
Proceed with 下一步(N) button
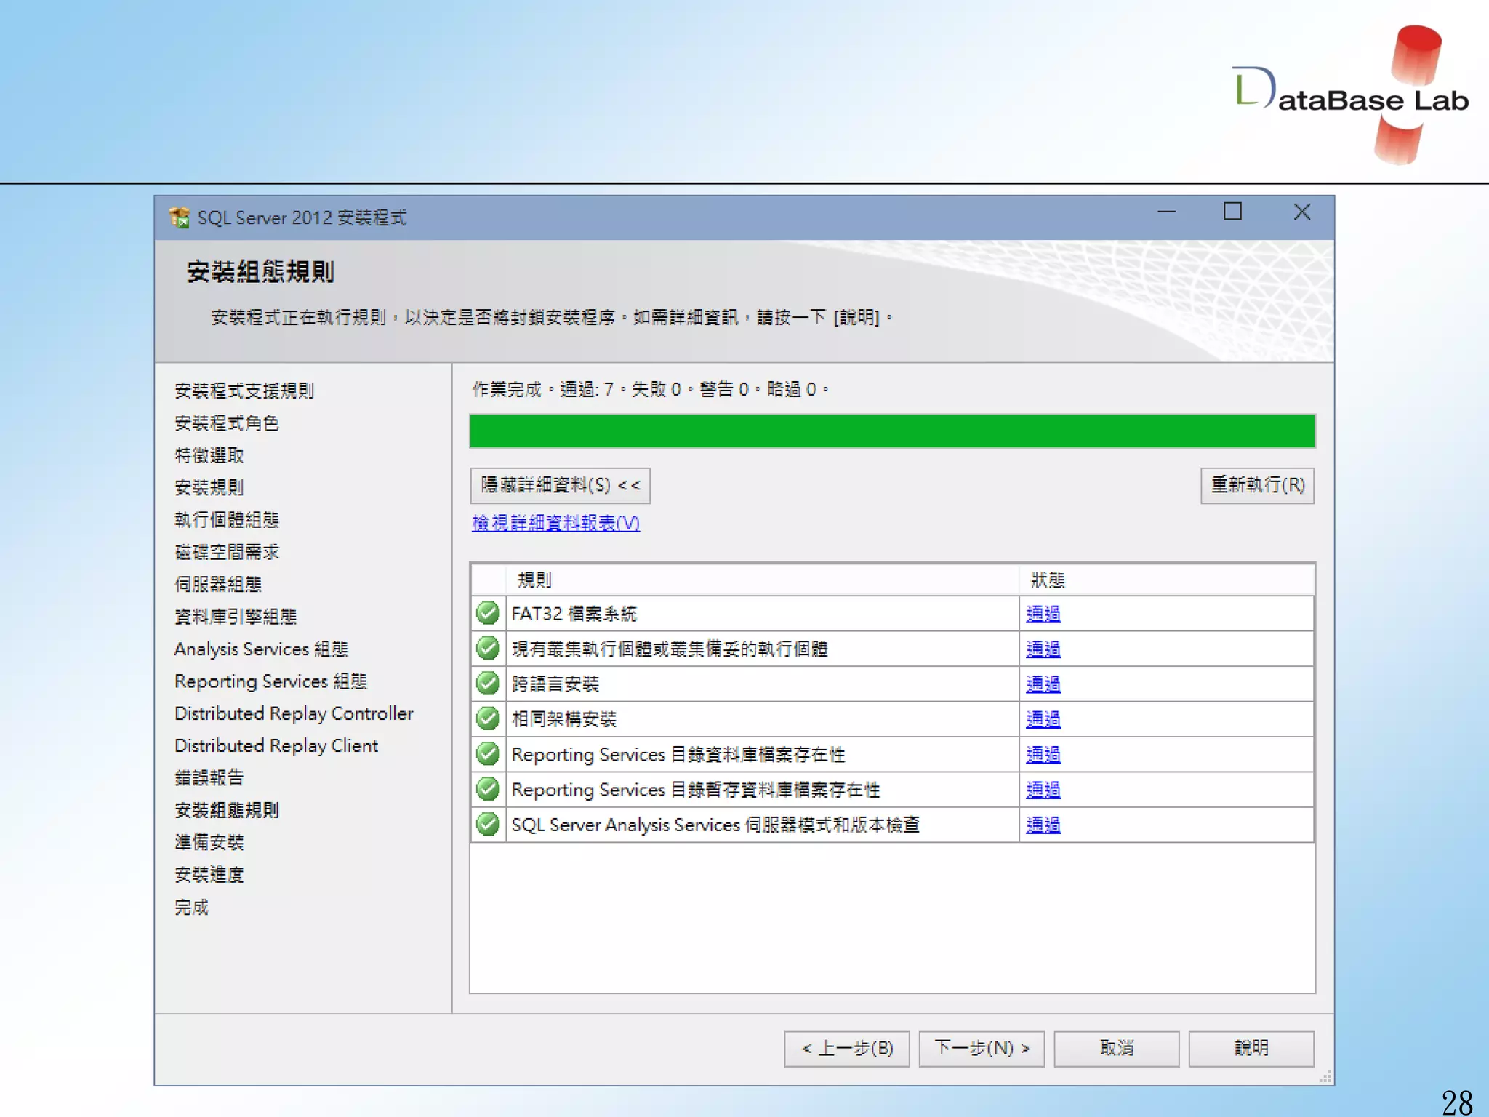tap(982, 1048)
